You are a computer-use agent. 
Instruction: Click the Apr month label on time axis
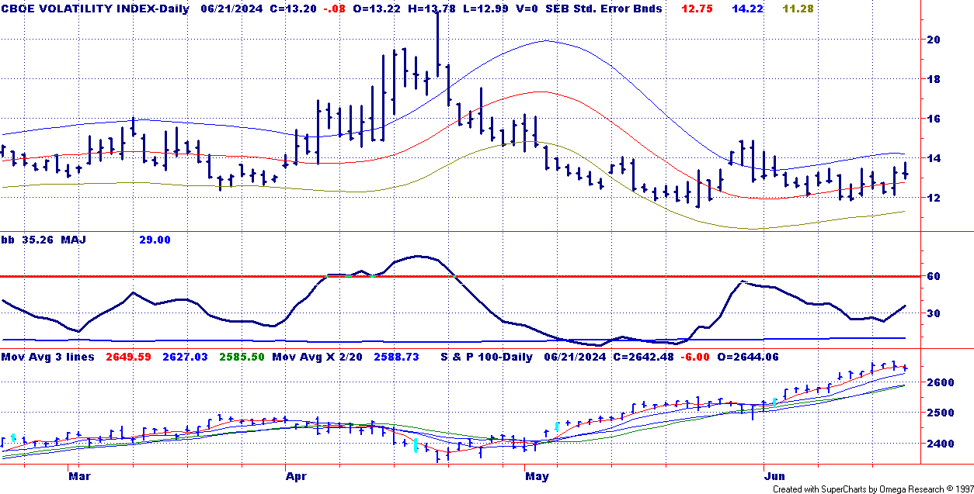point(296,475)
